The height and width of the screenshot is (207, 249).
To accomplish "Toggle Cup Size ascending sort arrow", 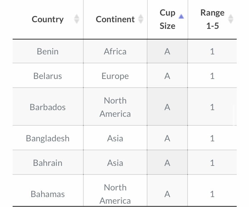I will [181, 16].
